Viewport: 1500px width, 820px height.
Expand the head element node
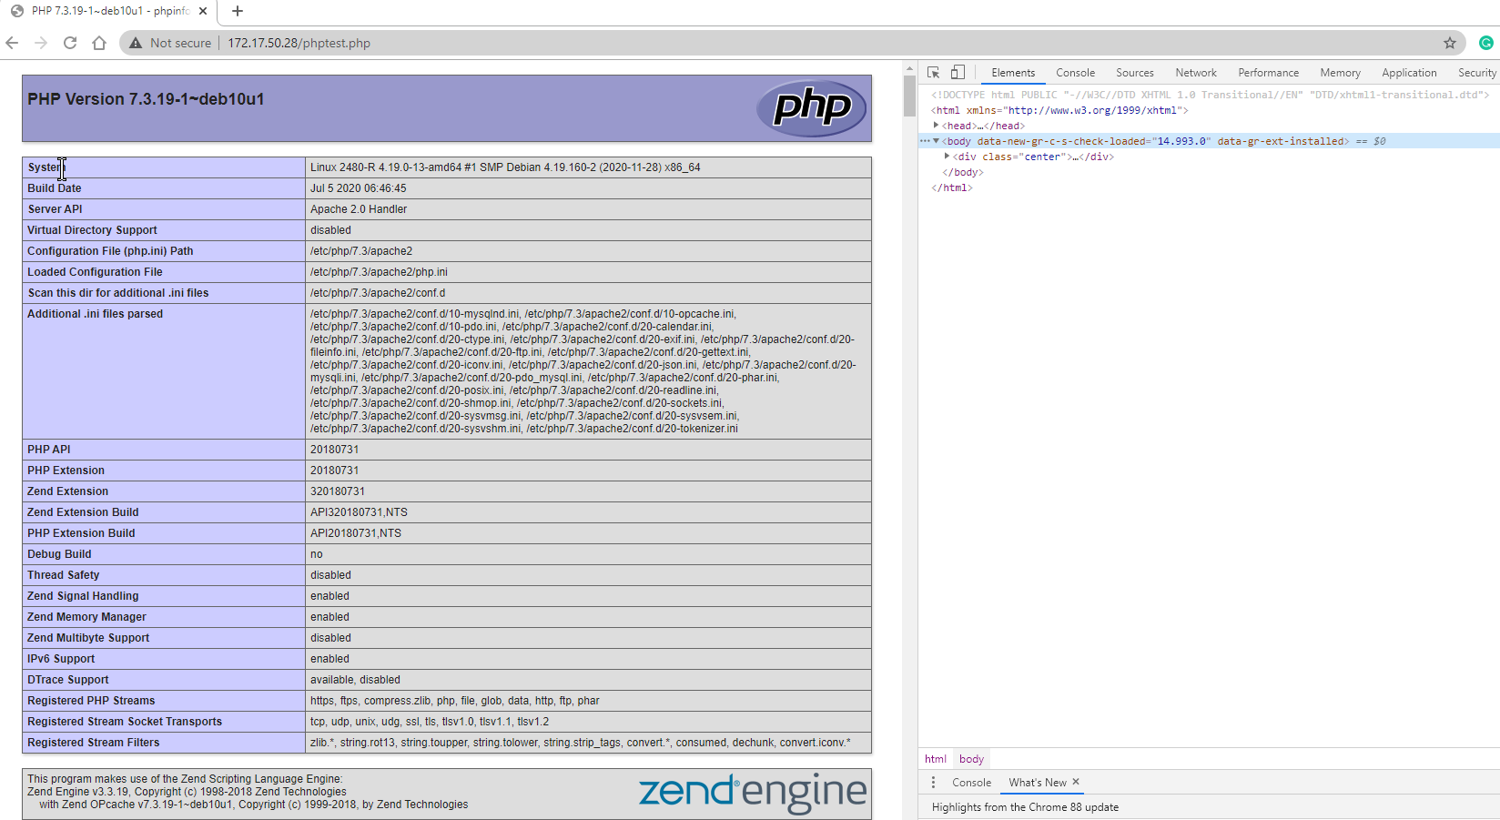coord(936,126)
